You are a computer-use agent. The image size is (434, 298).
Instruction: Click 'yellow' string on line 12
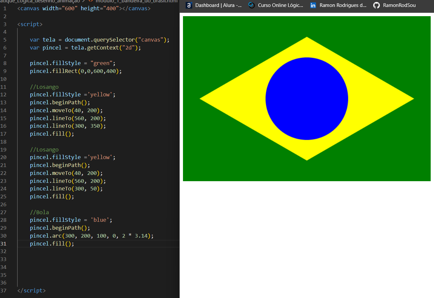tap(100, 94)
